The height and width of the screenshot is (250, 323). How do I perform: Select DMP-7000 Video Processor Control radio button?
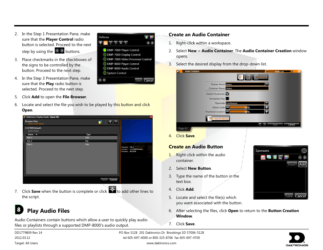(x=105, y=59)
